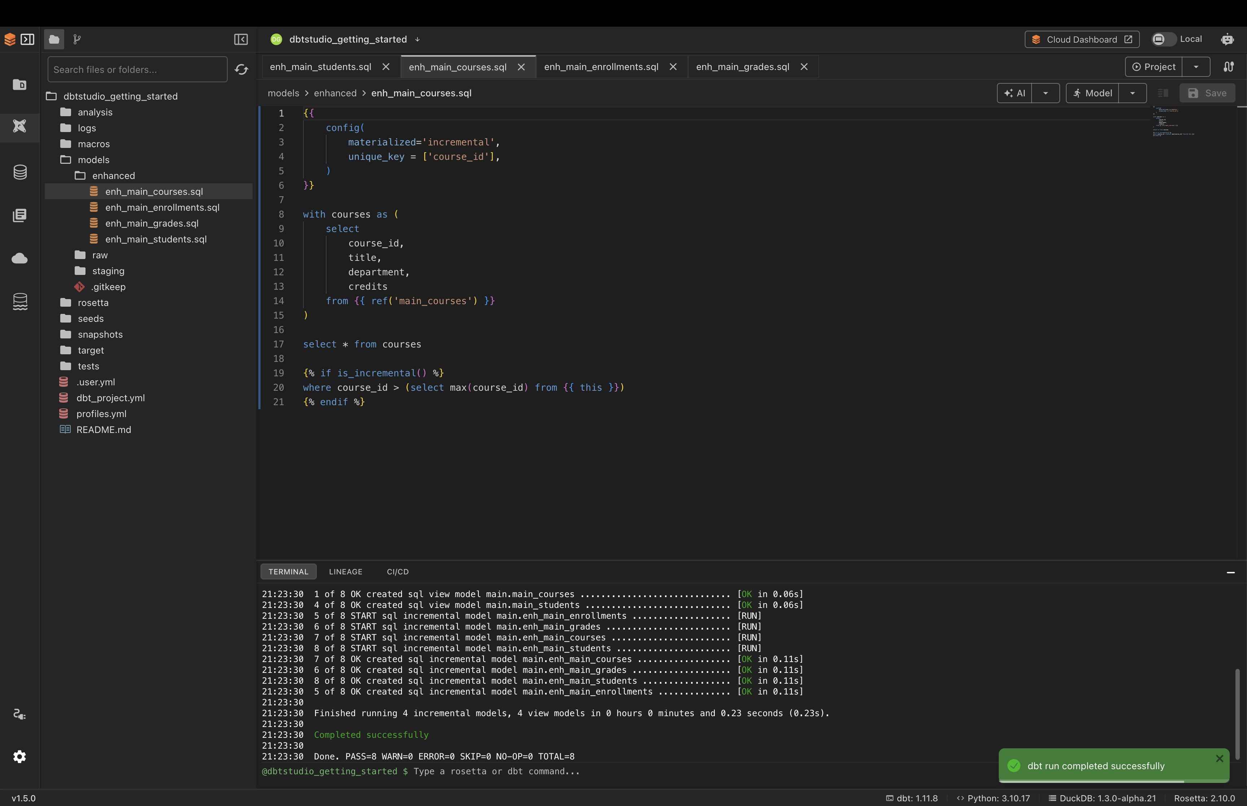Open the data lake sidebar icon
Screen dimensions: 1247x806
[20, 302]
